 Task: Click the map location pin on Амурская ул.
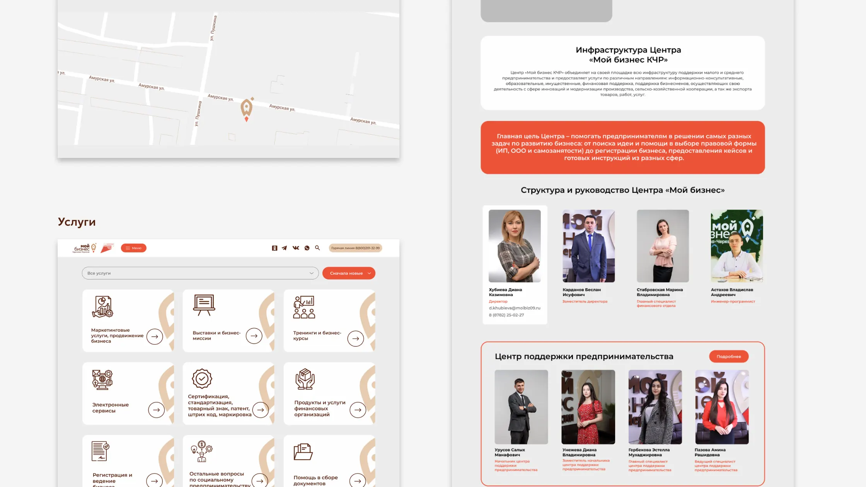pyautogui.click(x=247, y=109)
